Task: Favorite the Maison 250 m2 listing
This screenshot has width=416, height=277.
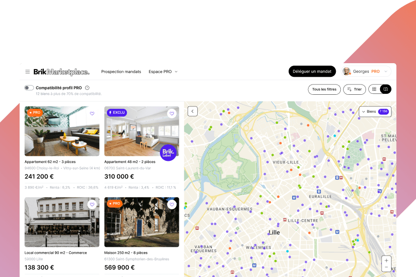Action: pyautogui.click(x=172, y=205)
